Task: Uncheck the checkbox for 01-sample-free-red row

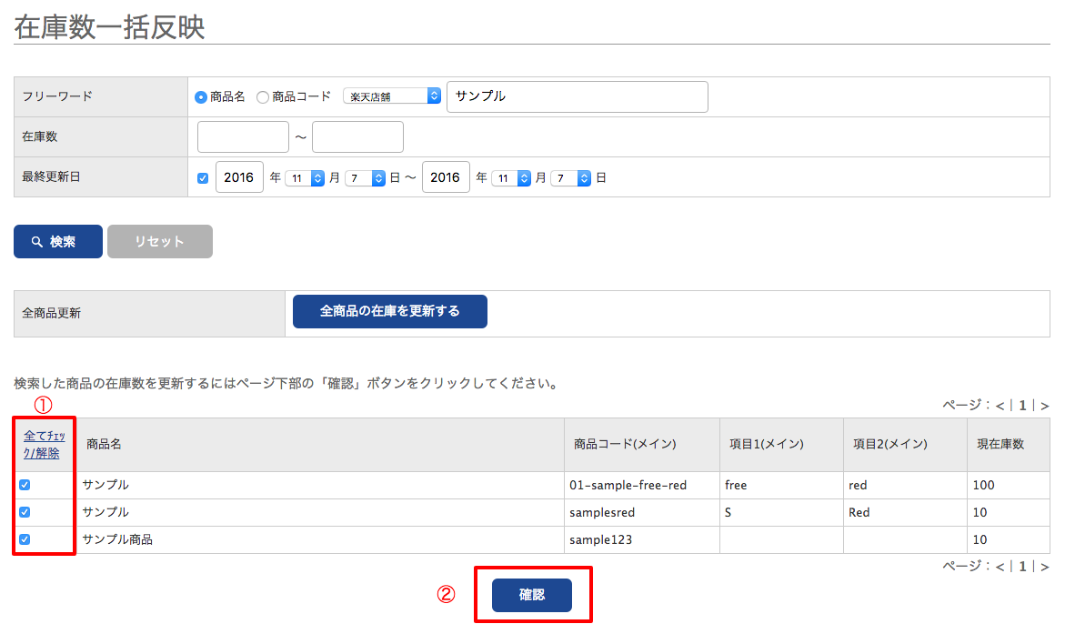Action: pos(25,485)
